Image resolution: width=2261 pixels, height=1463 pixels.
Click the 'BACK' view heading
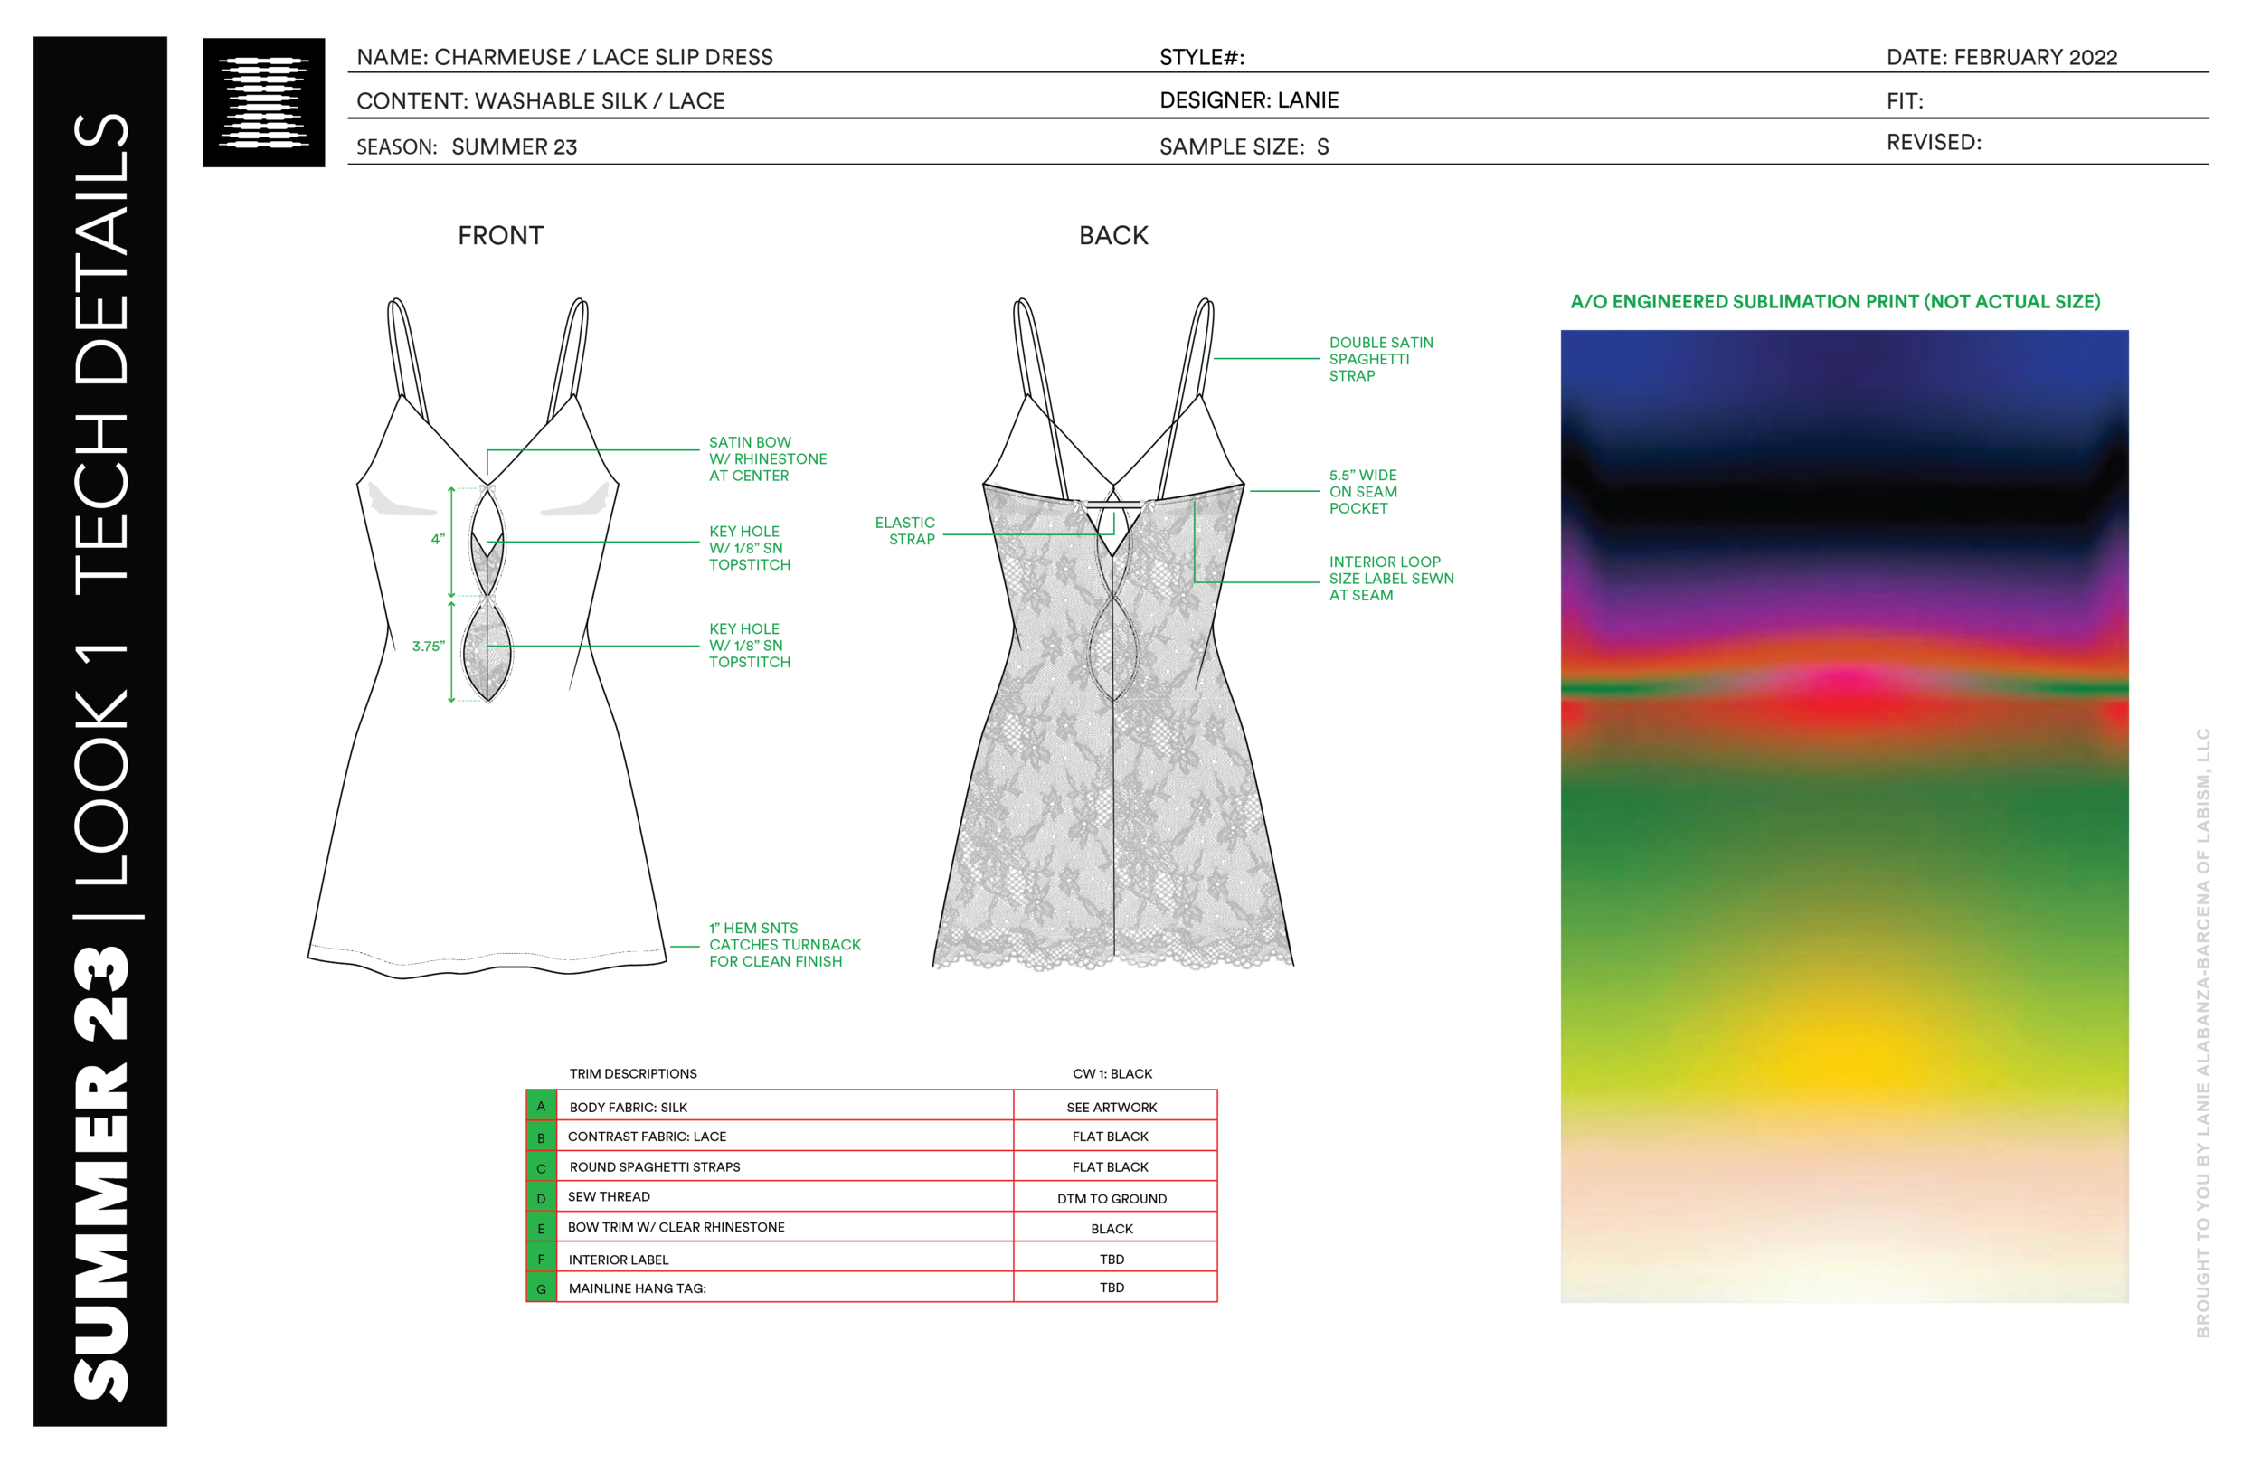(1113, 236)
